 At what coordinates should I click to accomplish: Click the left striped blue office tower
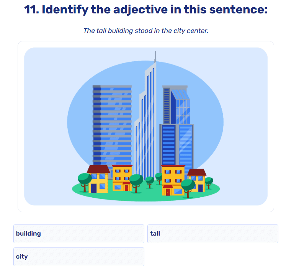point(112,123)
